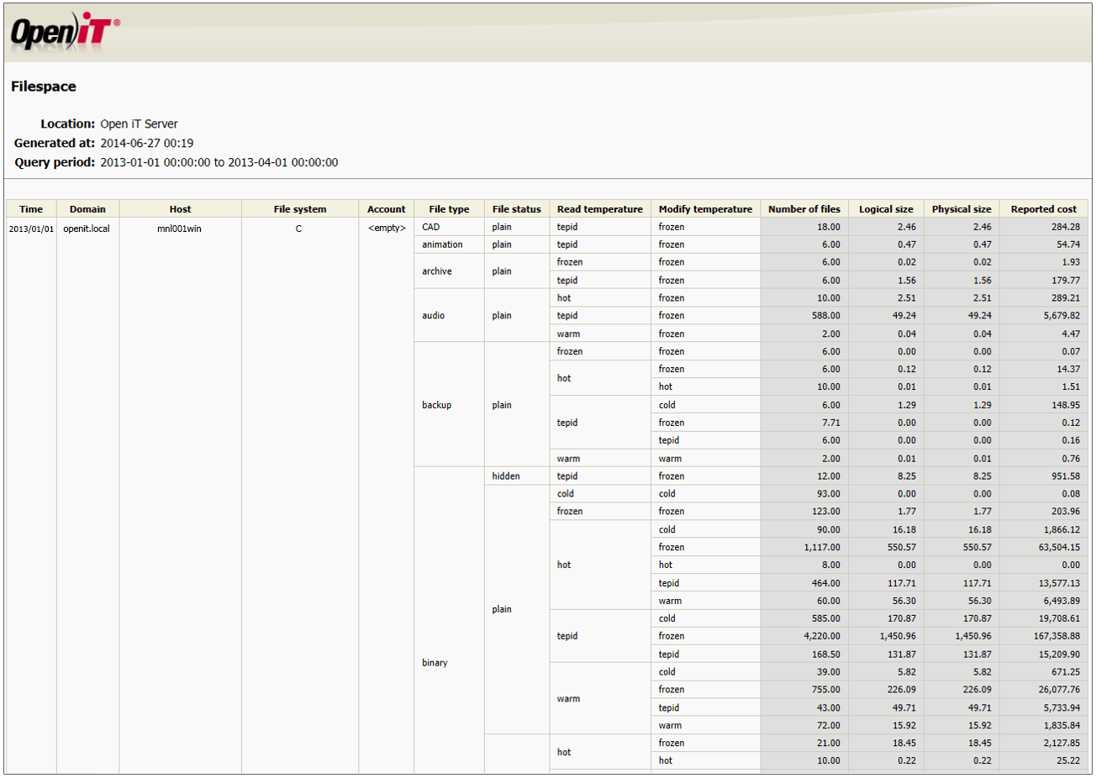1096x778 pixels.
Task: Select the reported cost 13,577.13
Action: coord(1060,583)
